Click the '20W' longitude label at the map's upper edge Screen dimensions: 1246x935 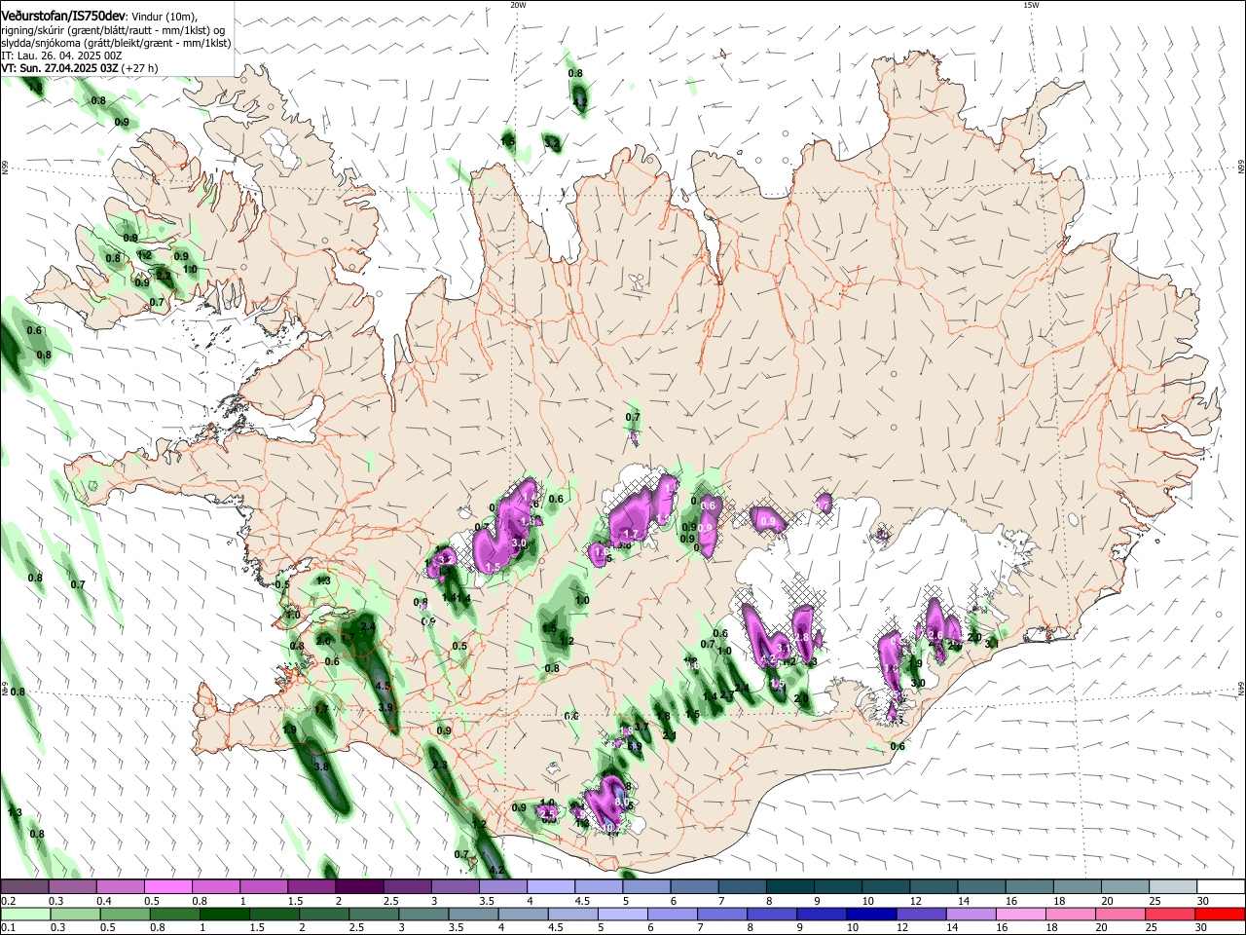[518, 5]
